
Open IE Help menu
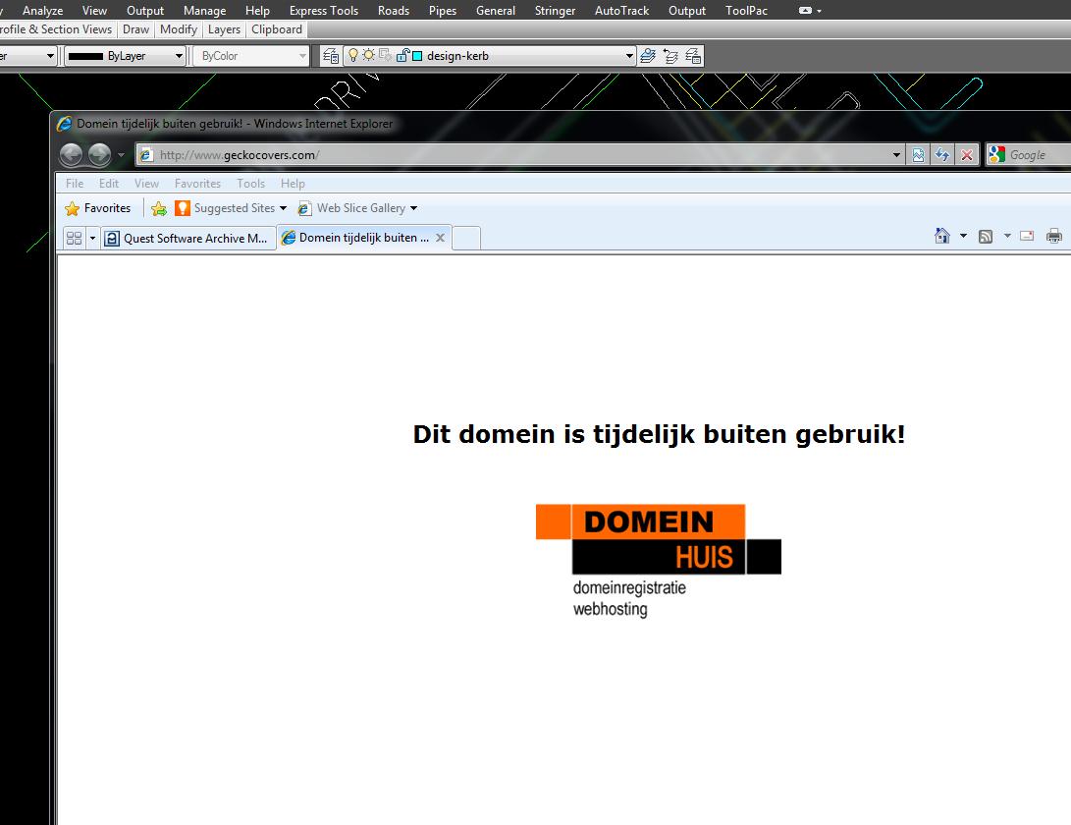(x=293, y=184)
